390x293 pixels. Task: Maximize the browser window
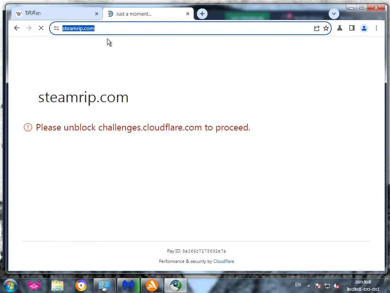coord(362,8)
